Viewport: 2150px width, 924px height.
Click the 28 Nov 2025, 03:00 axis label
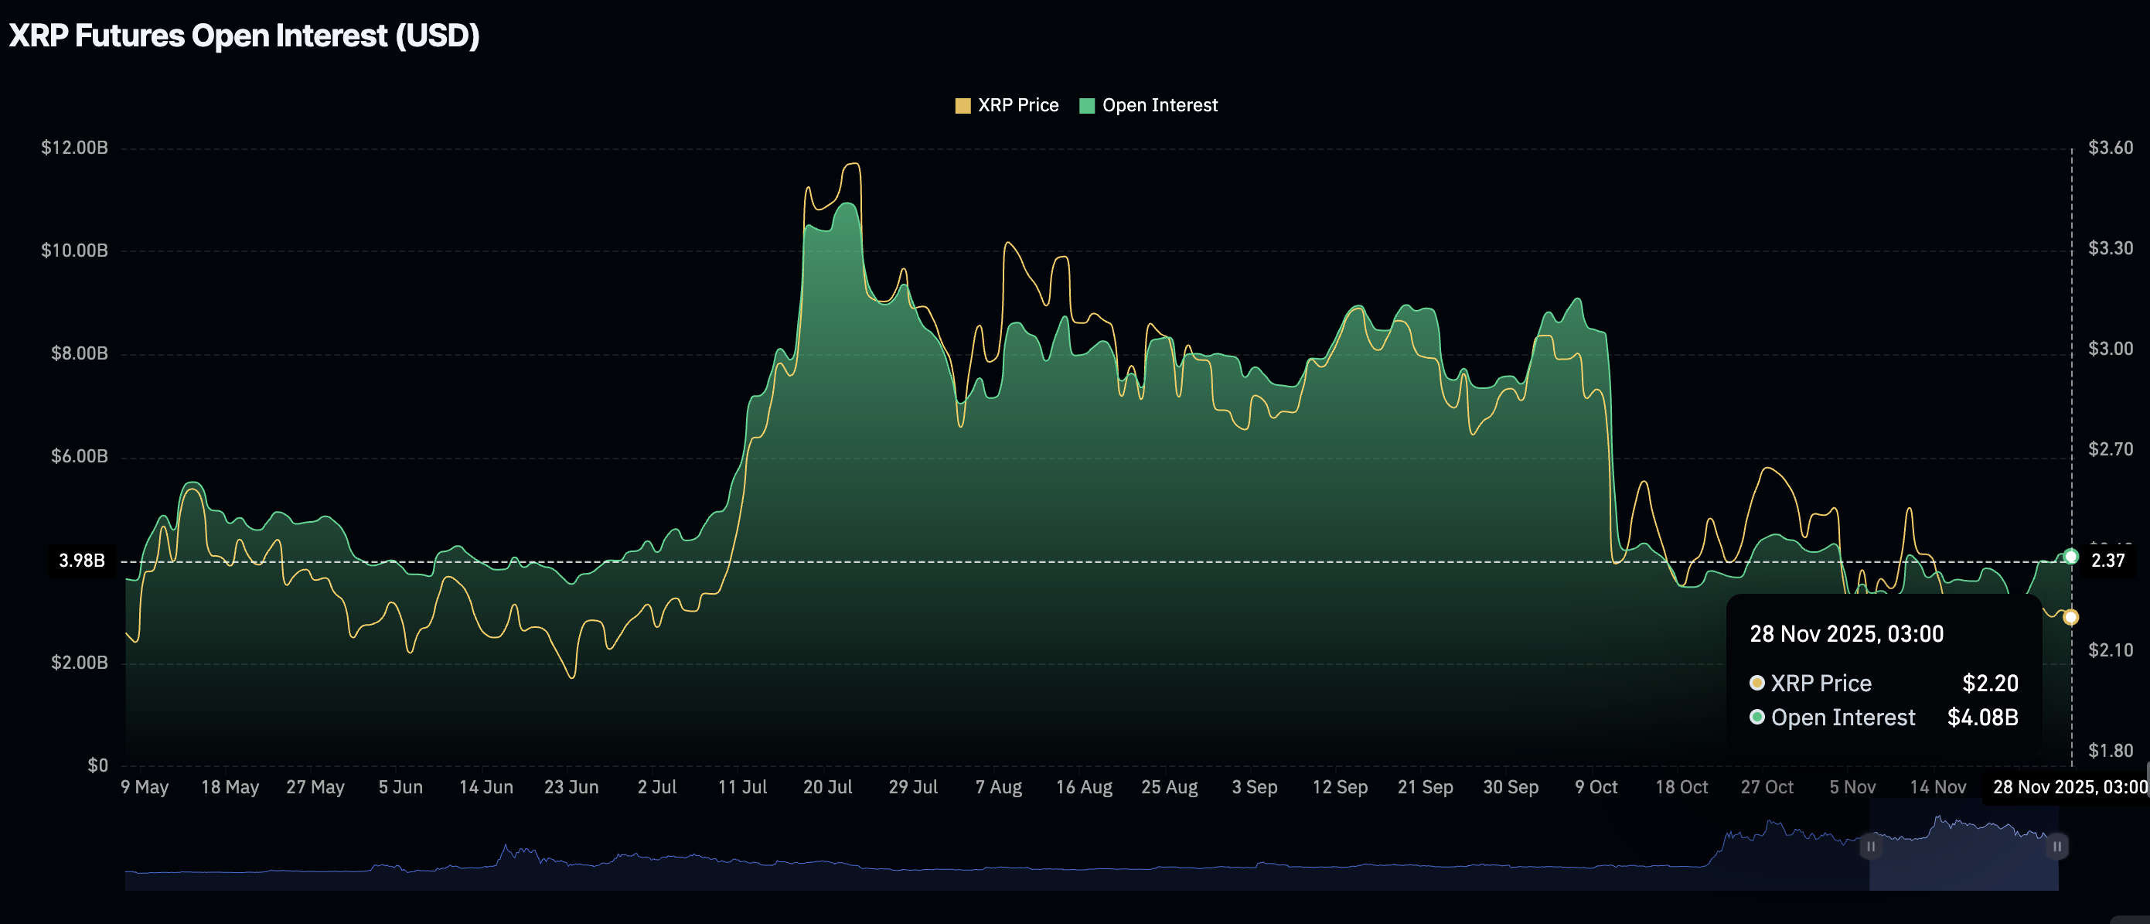click(x=2069, y=787)
